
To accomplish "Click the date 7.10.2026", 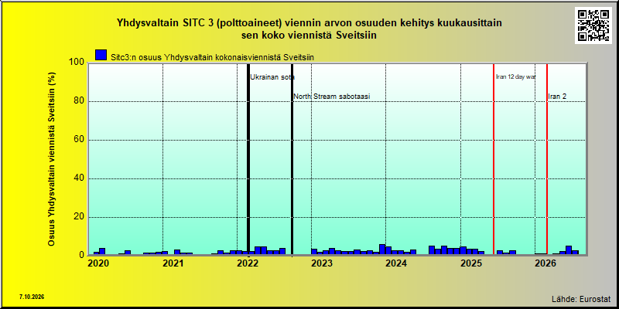I will [x=32, y=297].
